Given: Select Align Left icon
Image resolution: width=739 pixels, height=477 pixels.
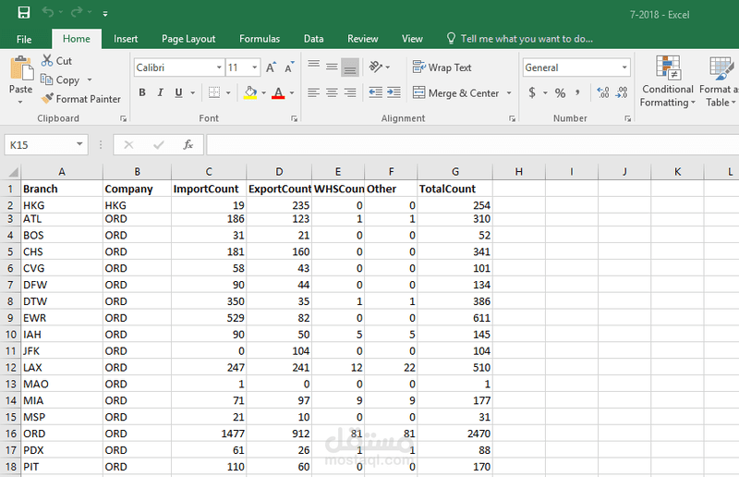Looking at the screenshot, I should pyautogui.click(x=313, y=92).
